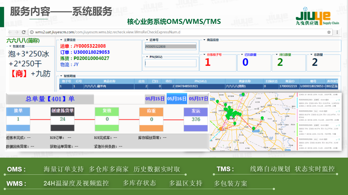Click the check icon for route R000900002086
Viewport: 348px width, 195px height.
(337, 139)
